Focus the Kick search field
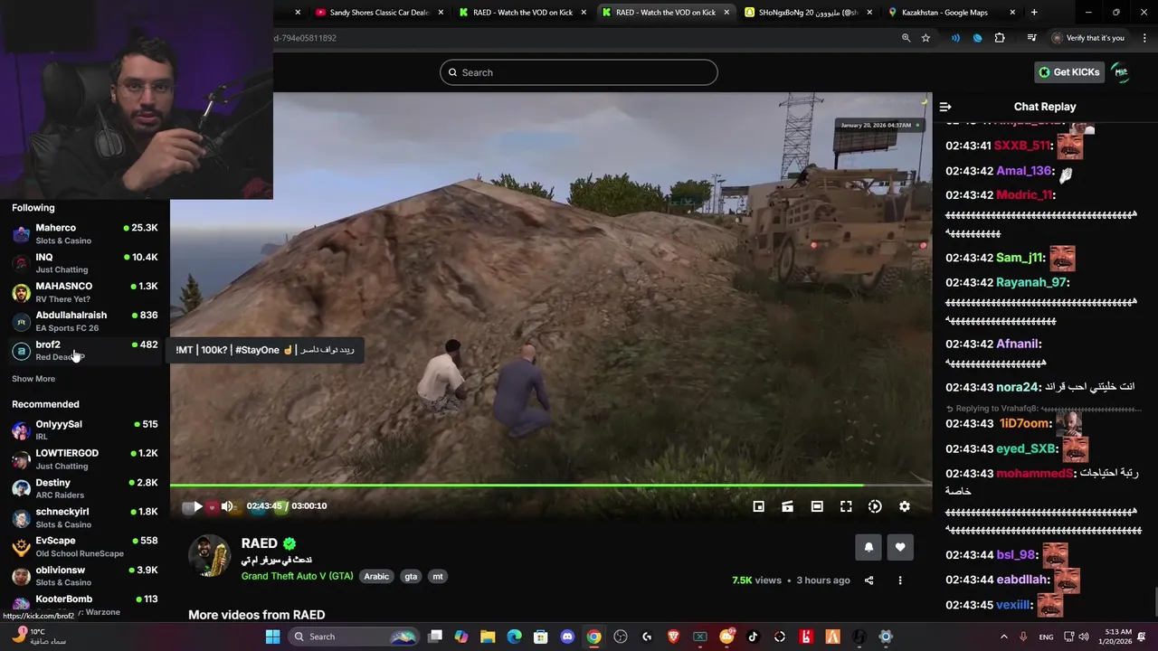 pos(579,72)
